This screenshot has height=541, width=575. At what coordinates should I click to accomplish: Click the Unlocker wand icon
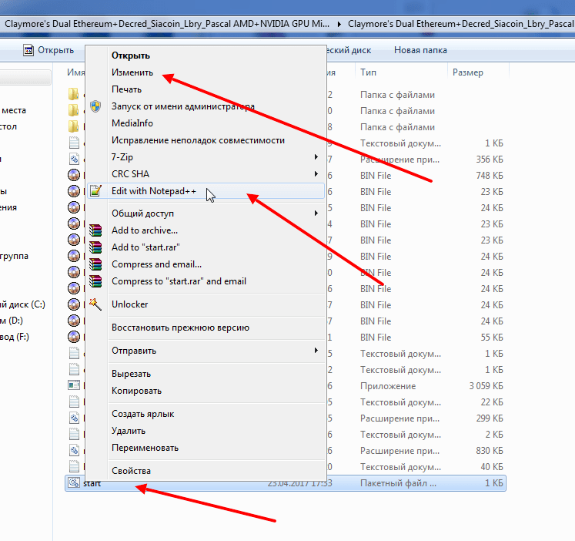[x=95, y=304]
